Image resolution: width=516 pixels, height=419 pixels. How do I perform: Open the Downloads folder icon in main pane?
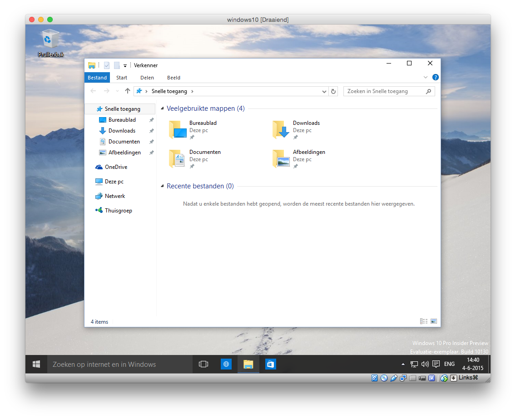click(x=281, y=129)
